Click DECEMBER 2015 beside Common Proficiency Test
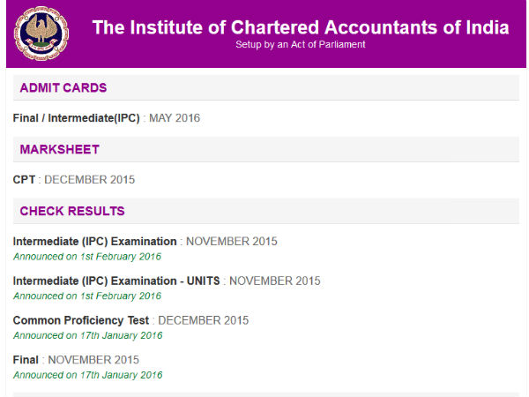The image size is (529, 397). [203, 320]
